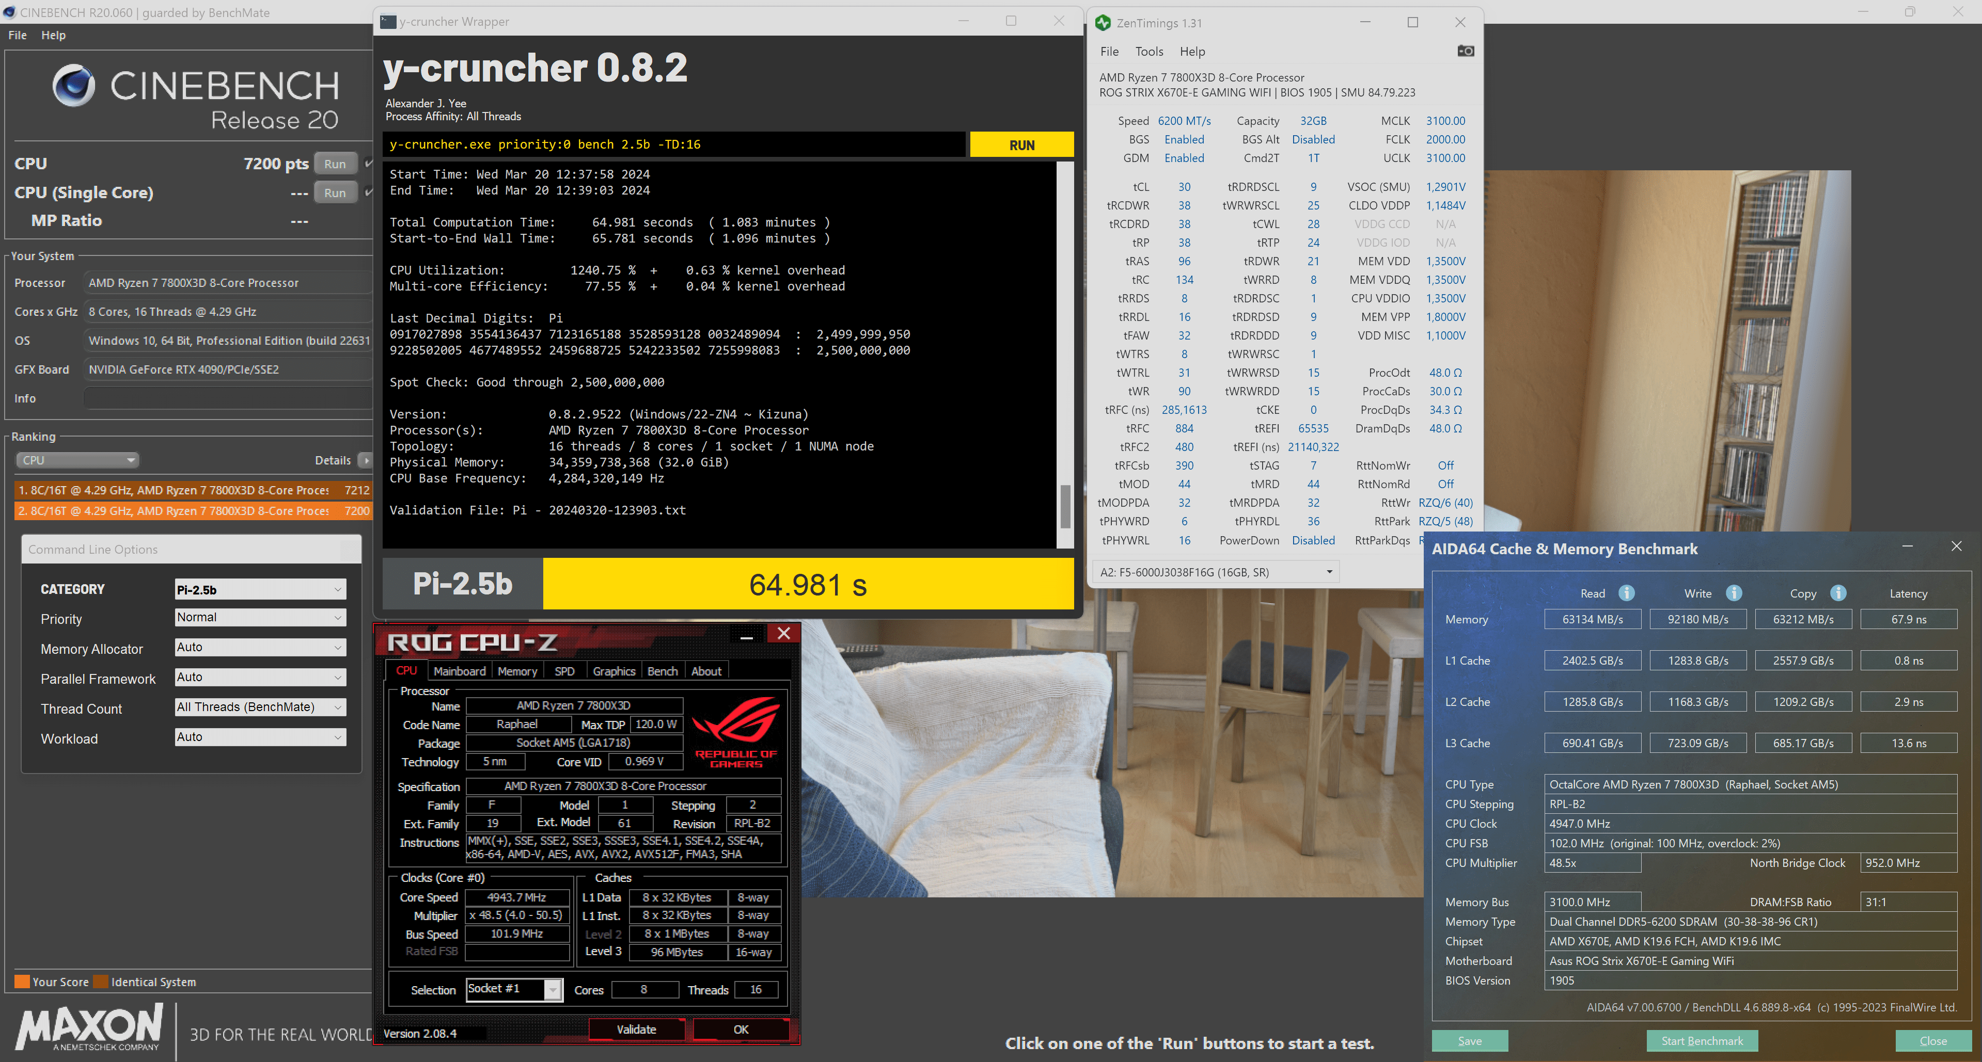This screenshot has width=1982, height=1062.
Task: Click the ZenTimings green app icon
Action: pos(1103,22)
